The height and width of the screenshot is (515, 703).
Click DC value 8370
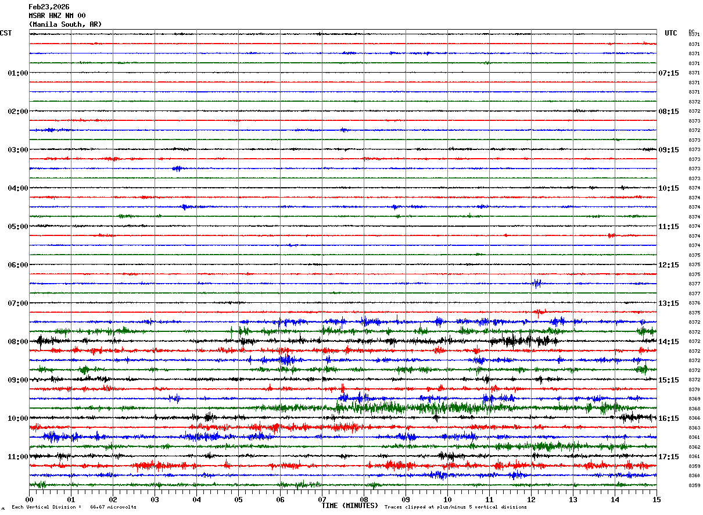(694, 389)
